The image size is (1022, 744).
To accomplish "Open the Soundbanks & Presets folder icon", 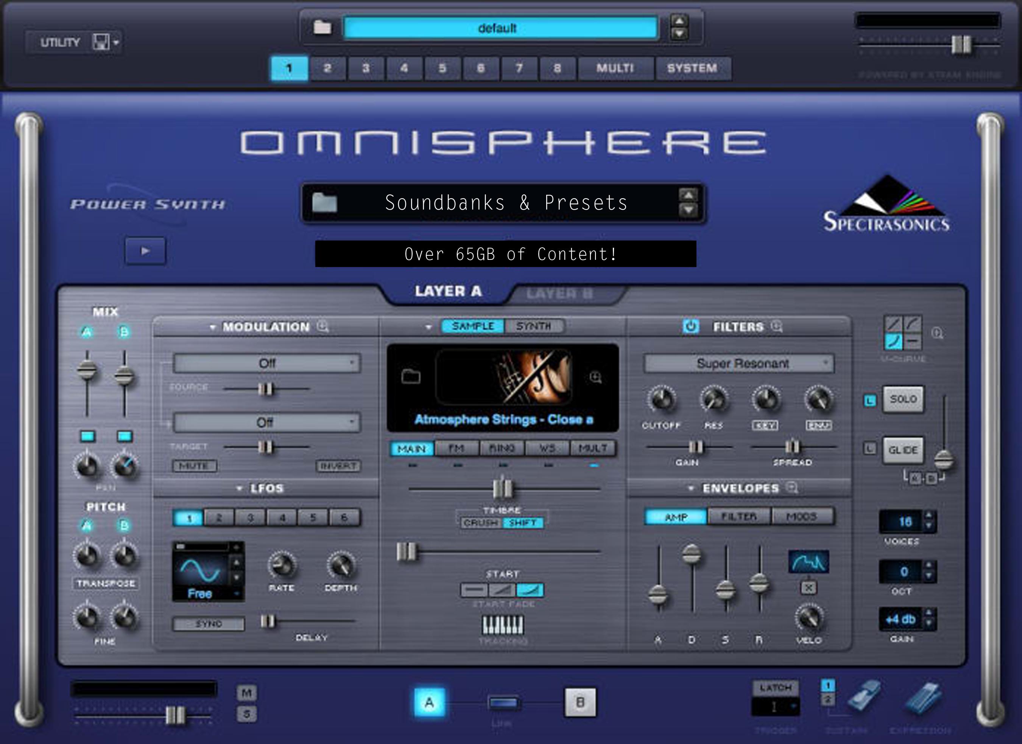I will [324, 202].
